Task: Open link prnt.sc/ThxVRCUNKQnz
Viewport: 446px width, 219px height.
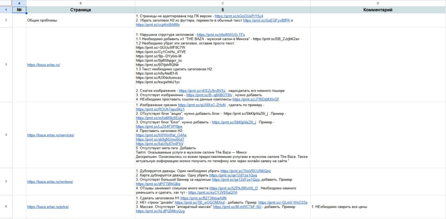Action: (246, 171)
